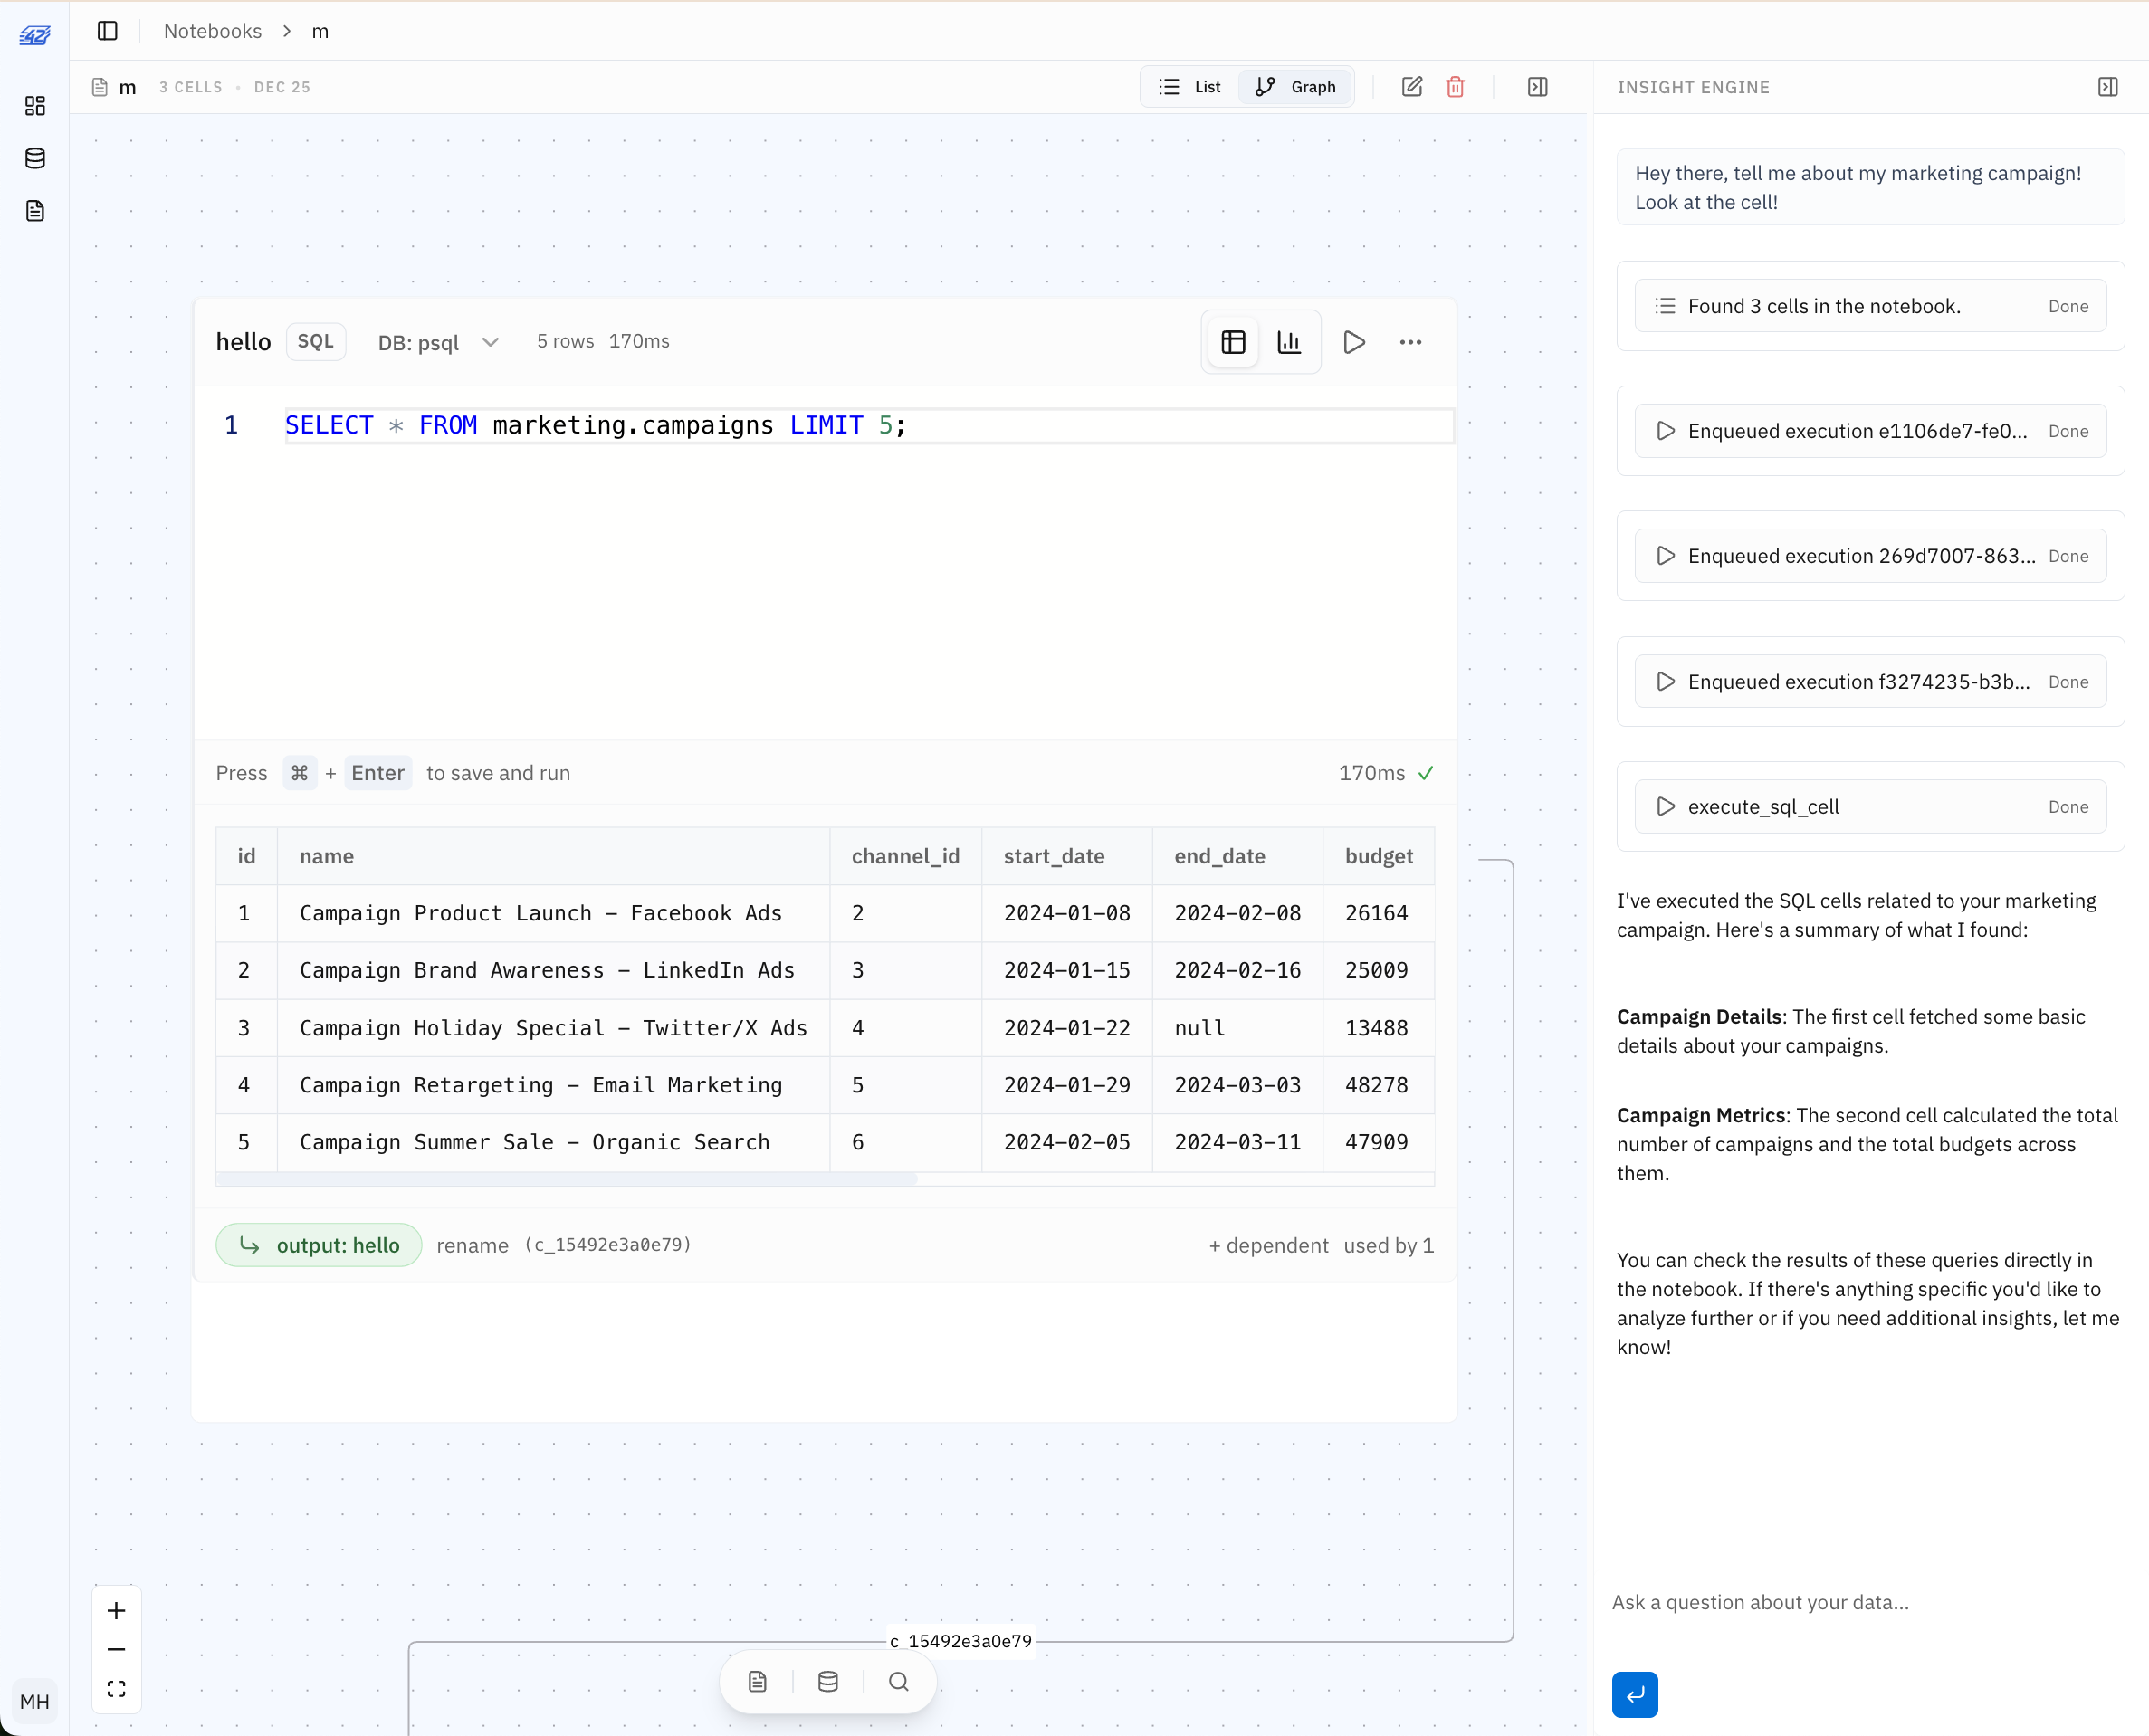Open the cell's more options menu
This screenshot has height=1736, width=2149.
pos(1410,342)
